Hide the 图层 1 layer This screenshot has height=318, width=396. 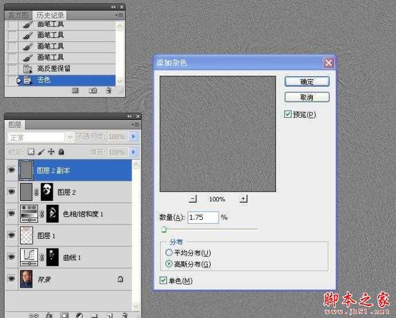coord(11,235)
